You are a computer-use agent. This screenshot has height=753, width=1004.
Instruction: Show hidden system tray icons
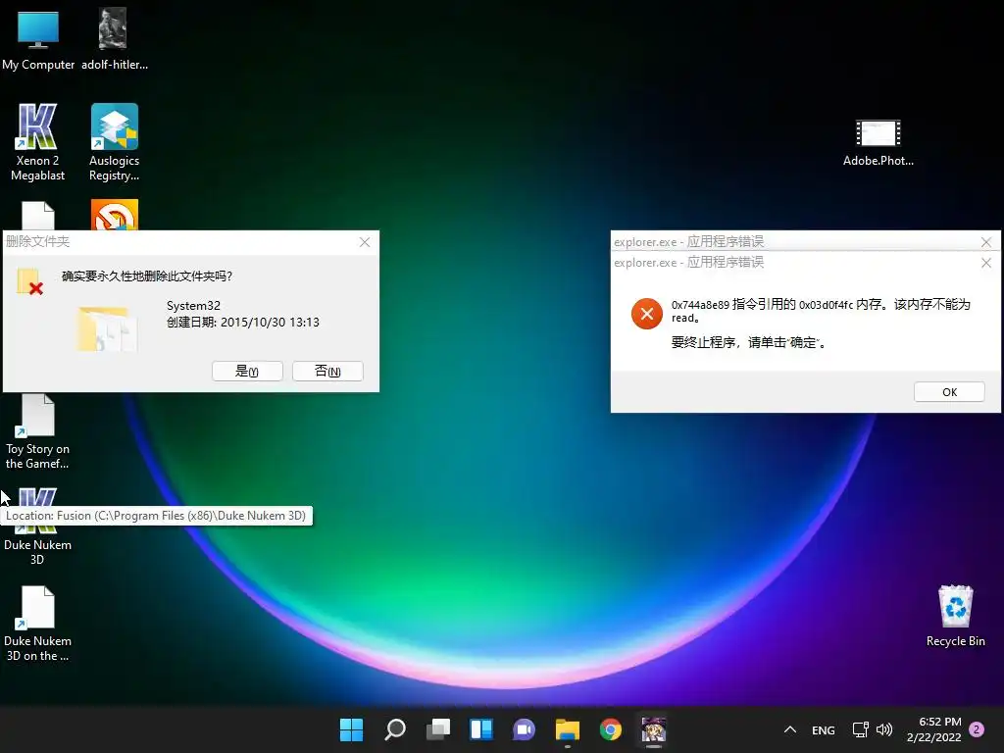point(790,729)
